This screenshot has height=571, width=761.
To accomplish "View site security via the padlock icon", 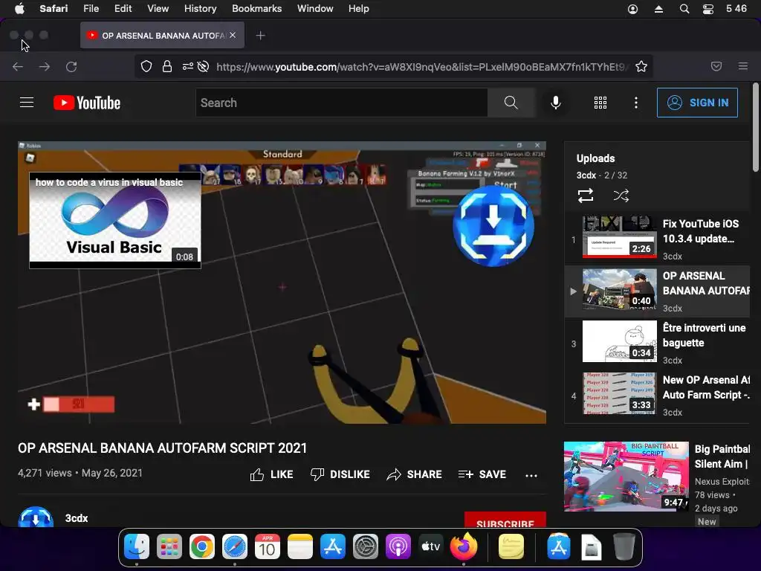I will click(167, 66).
